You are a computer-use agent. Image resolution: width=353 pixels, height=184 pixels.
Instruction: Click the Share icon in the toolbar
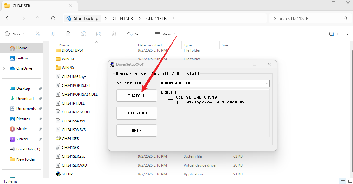coord(99,34)
